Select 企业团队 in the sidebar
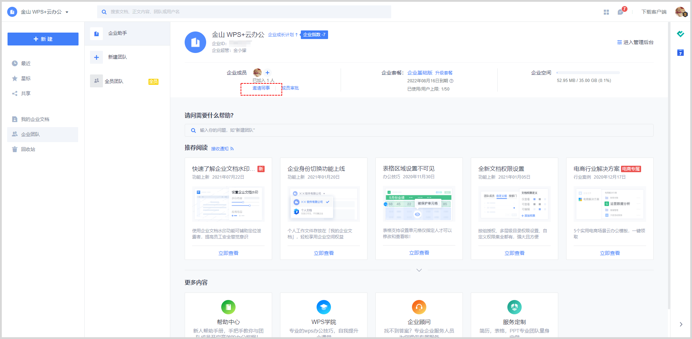 [43, 134]
